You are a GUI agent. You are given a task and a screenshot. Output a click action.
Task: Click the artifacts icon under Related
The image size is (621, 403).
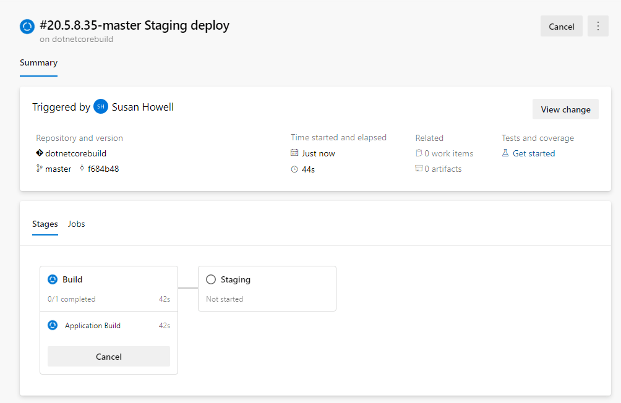[420, 168]
